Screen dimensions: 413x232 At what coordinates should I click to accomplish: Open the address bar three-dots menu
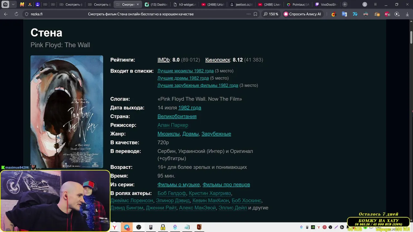pyautogui.click(x=248, y=14)
